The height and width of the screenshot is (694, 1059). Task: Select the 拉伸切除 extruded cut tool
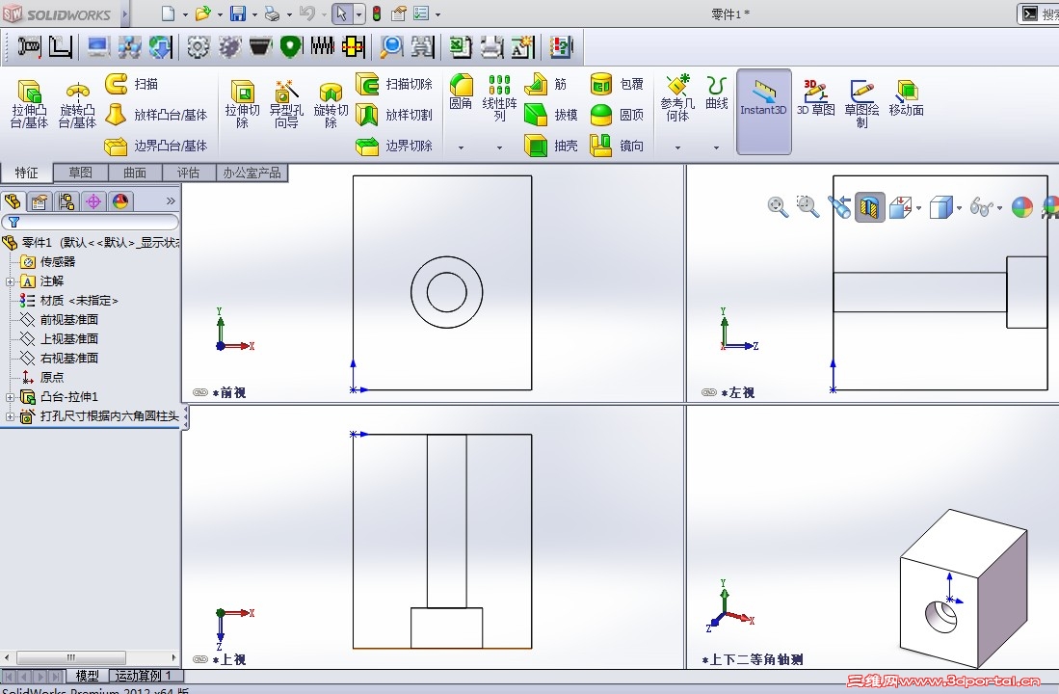pos(242,103)
